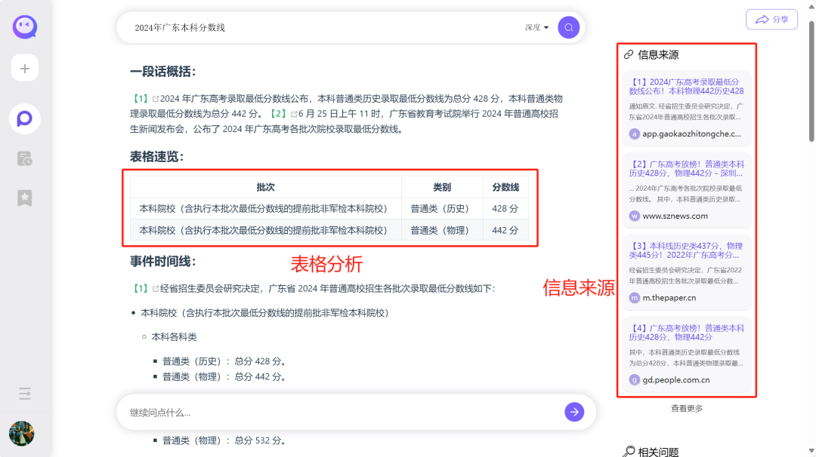Viewport: 816px width, 457px height.
Task: Click the 表格速览 heading
Action: 156,157
